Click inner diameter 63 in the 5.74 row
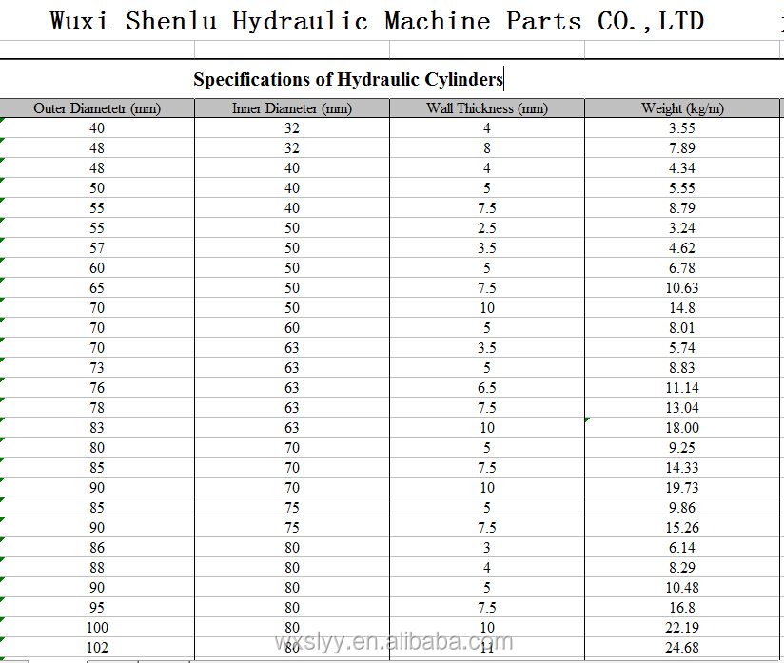The width and height of the screenshot is (784, 663). coord(292,348)
